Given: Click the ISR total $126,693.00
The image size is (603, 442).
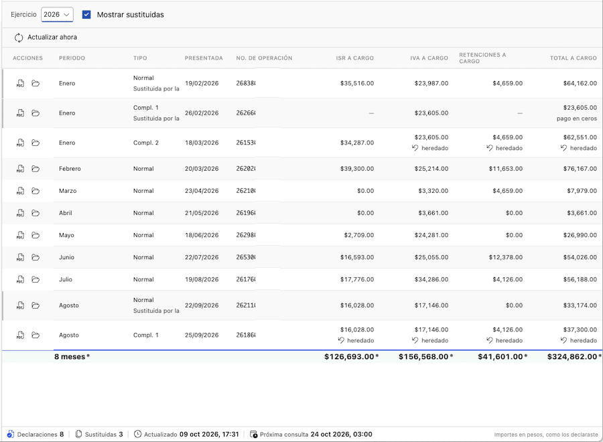Looking at the screenshot, I should coord(349,357).
